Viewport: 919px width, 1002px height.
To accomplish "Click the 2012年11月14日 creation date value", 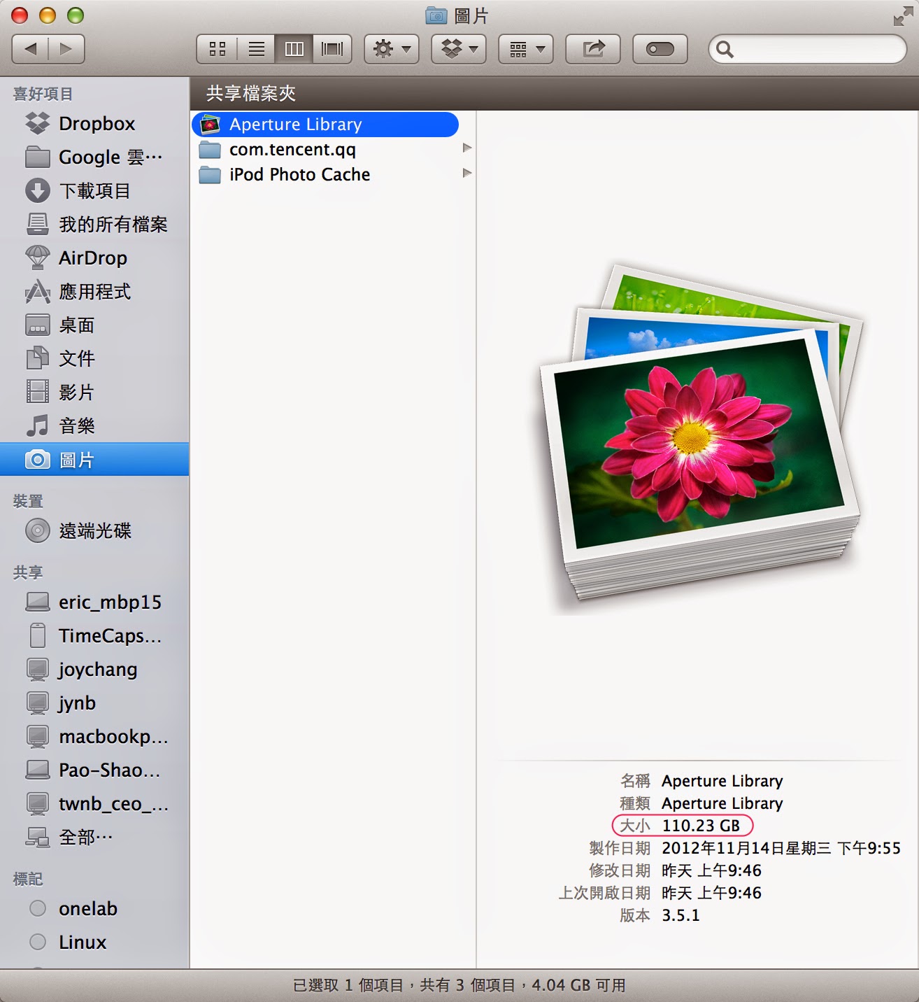I will pos(781,848).
